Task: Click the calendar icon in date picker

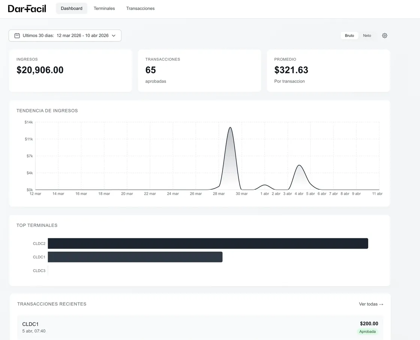Action: click(17, 36)
